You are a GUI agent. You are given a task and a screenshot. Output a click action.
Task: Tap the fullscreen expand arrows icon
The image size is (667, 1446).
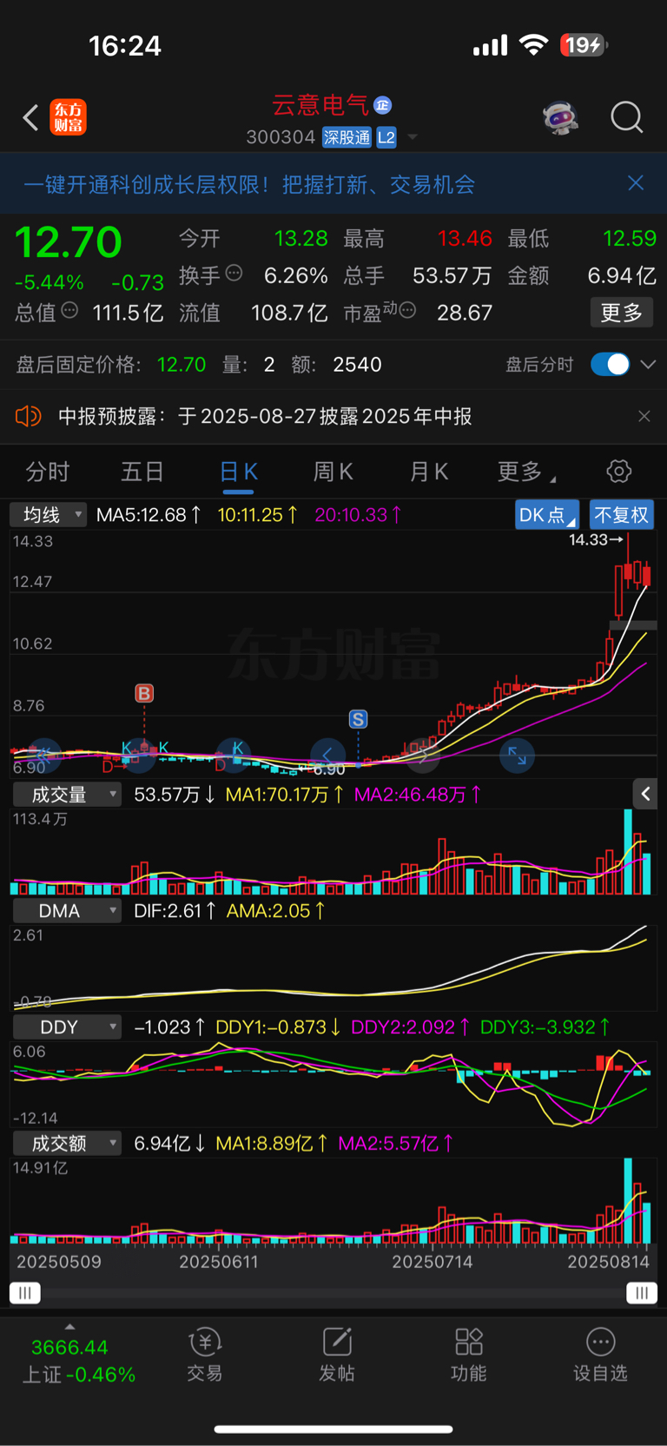point(517,755)
